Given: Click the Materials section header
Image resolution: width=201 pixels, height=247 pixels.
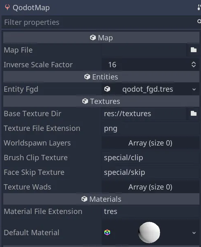Looking at the screenshot, I should tap(101, 199).
